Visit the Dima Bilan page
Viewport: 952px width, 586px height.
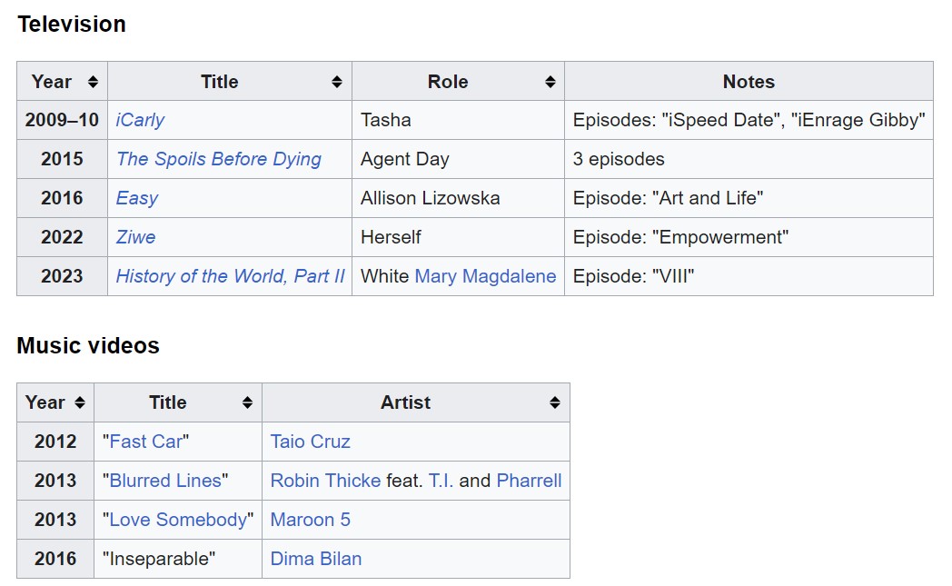[x=315, y=559]
